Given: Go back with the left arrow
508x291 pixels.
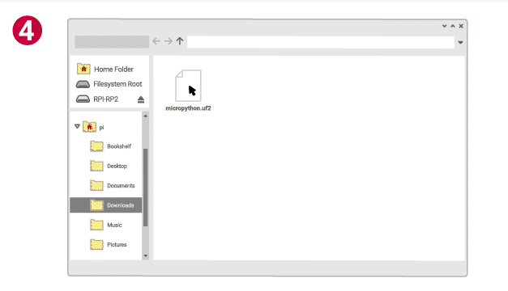Looking at the screenshot, I should pyautogui.click(x=156, y=41).
